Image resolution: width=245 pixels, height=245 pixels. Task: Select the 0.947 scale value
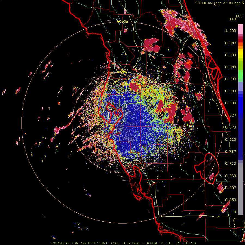tap(231, 43)
